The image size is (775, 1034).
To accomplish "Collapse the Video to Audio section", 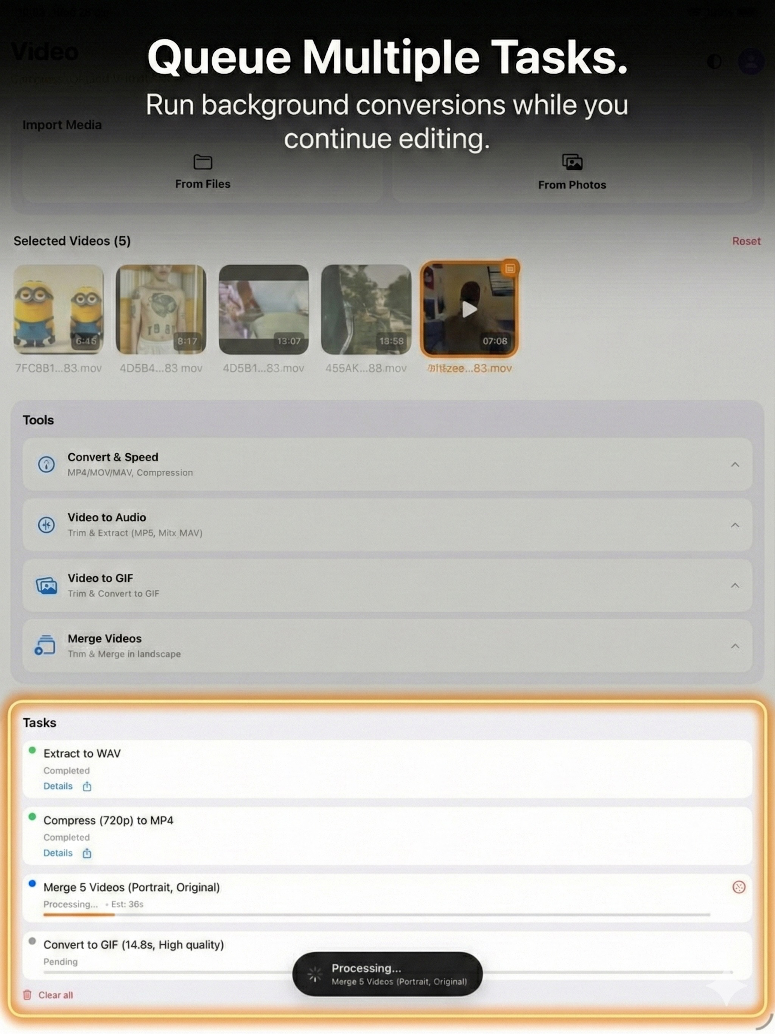I will tap(735, 525).
